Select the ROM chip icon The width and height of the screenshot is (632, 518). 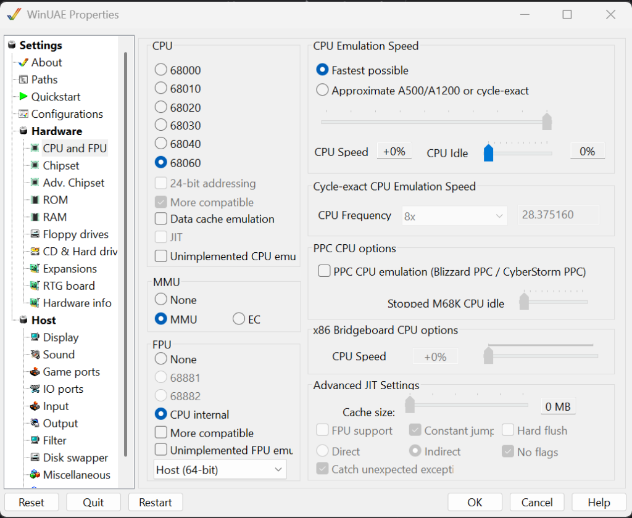pyautogui.click(x=35, y=200)
